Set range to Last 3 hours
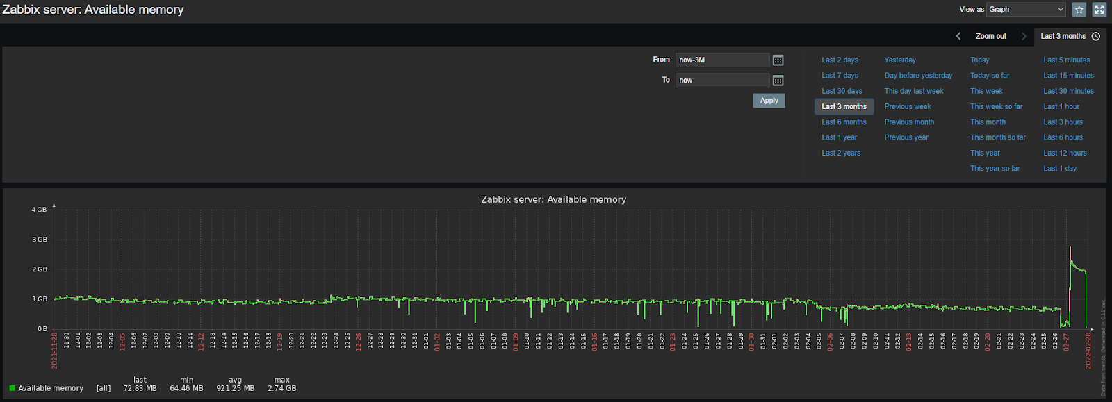The height and width of the screenshot is (402, 1112). coord(1063,122)
